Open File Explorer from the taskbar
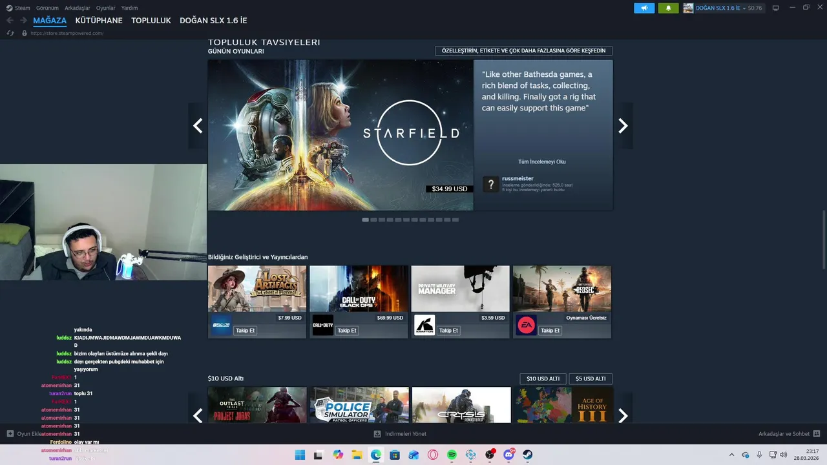 [357, 455]
